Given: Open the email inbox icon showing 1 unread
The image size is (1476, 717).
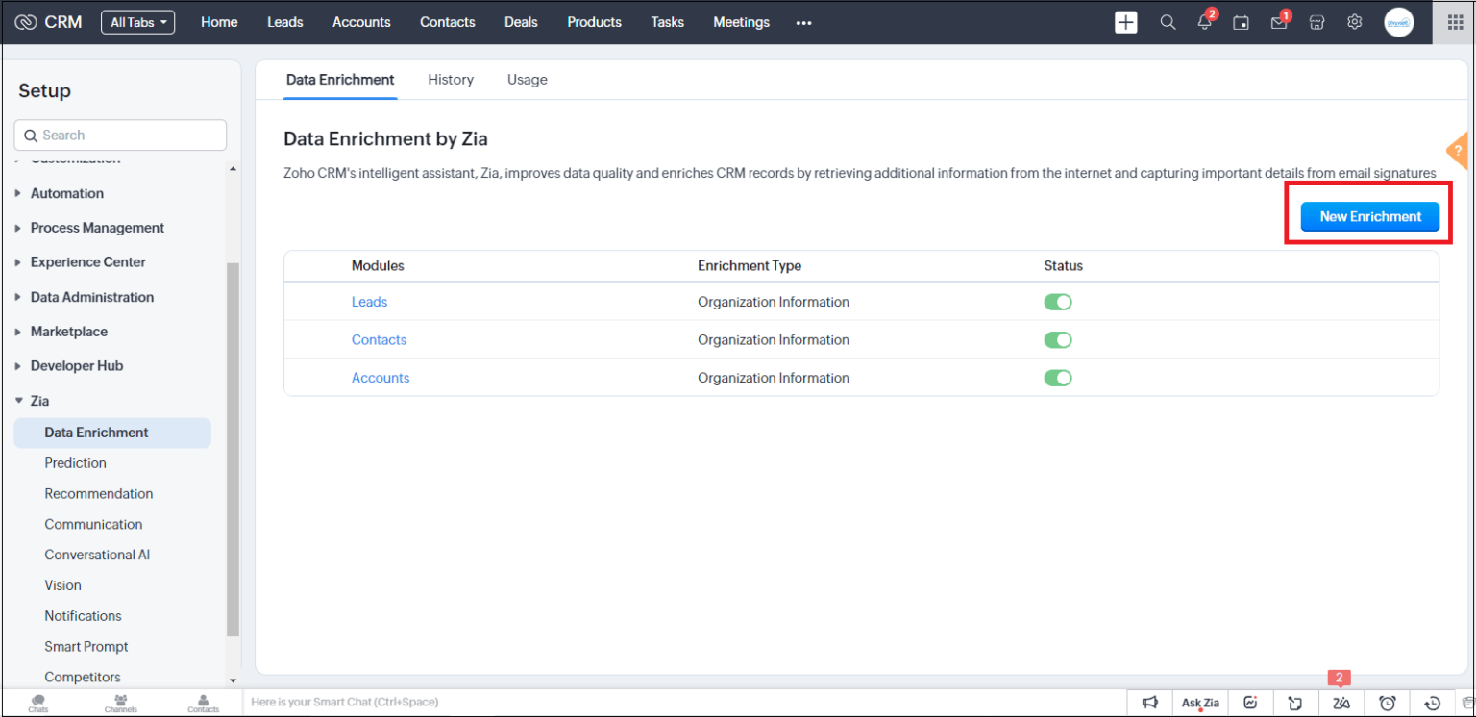Looking at the screenshot, I should click(x=1278, y=22).
